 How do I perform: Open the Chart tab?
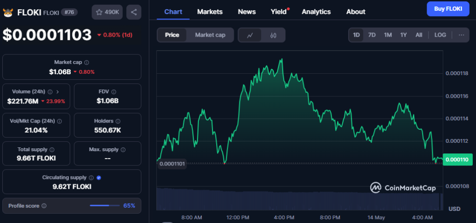tap(173, 12)
